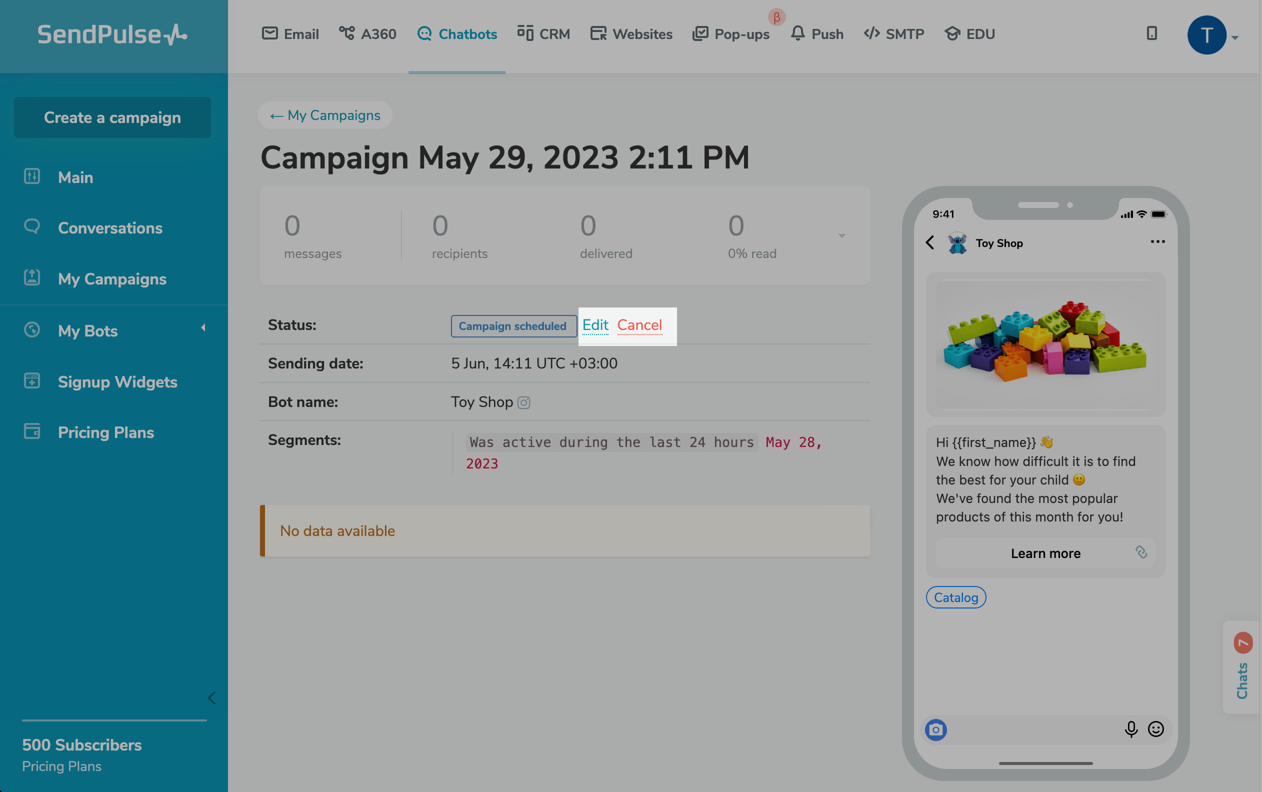
Task: Click the mobile phone icon in header
Action: point(1151,33)
